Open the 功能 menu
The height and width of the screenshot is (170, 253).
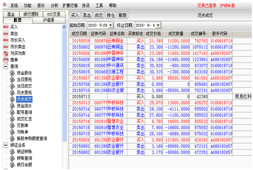(x=28, y=6)
